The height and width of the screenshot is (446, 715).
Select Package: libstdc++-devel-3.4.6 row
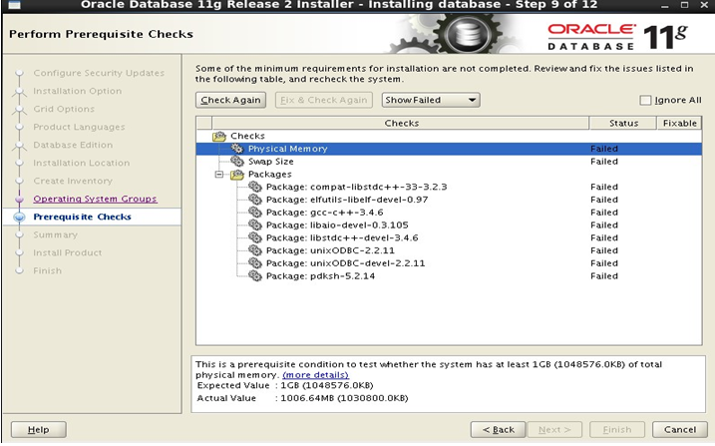click(449, 238)
